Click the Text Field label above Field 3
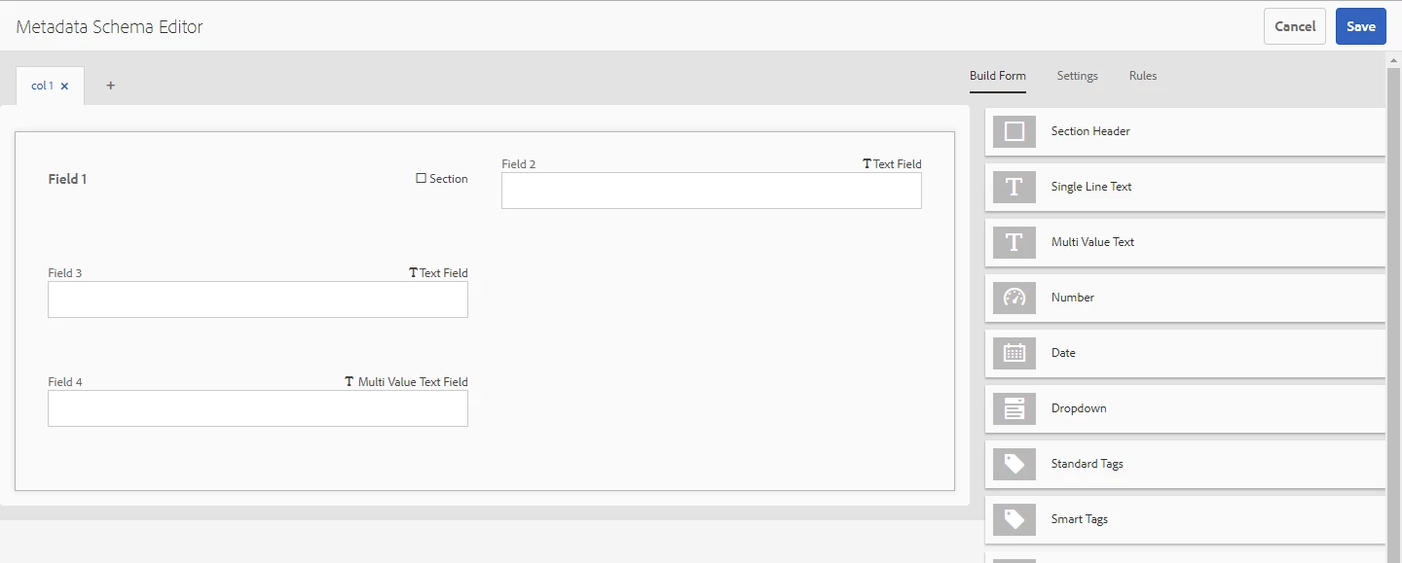This screenshot has height=563, width=1402. 438,273
